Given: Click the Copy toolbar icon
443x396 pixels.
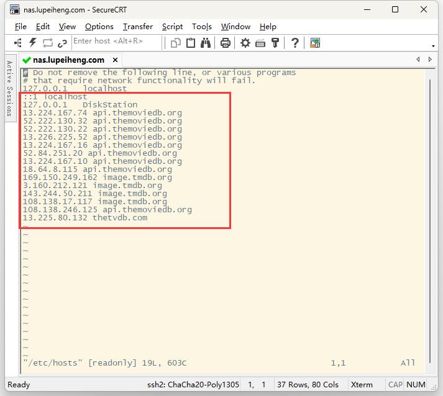Looking at the screenshot, I should point(176,43).
